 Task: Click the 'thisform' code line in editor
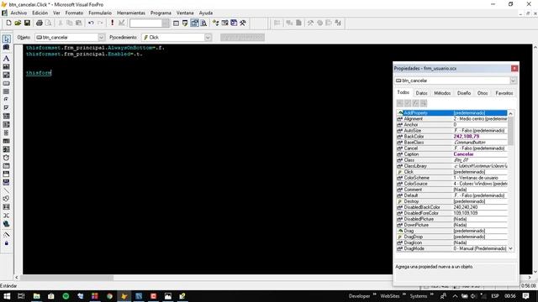tap(39, 73)
